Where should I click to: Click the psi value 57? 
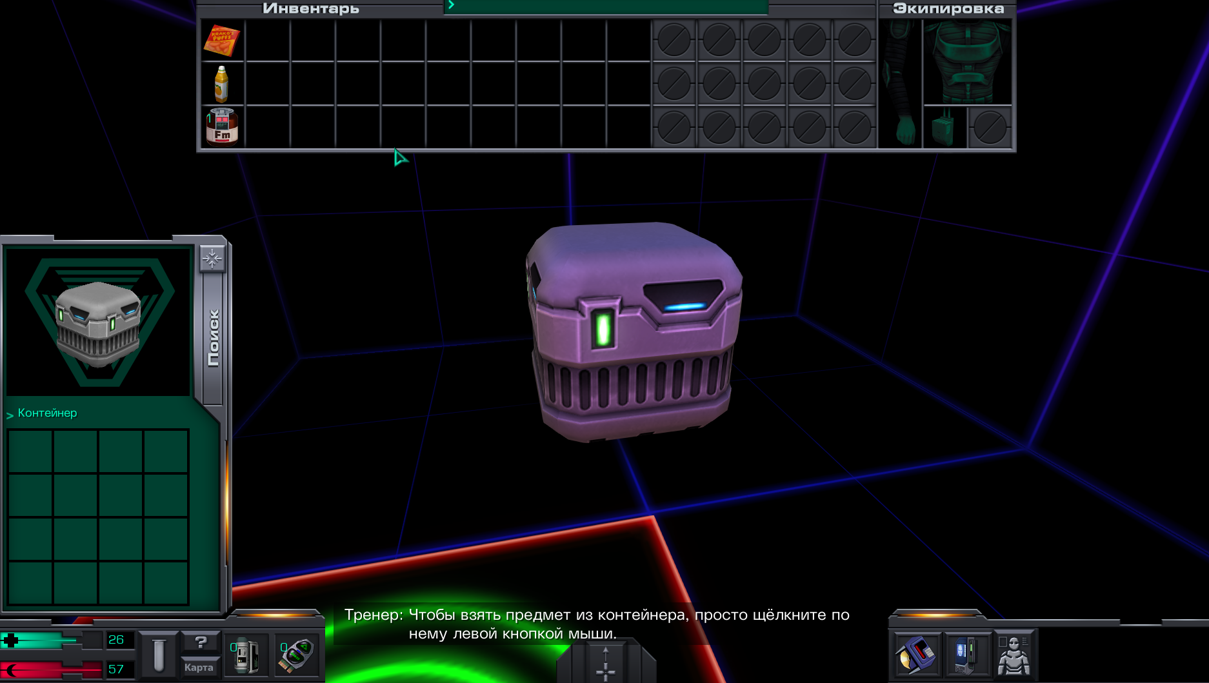coord(116,669)
